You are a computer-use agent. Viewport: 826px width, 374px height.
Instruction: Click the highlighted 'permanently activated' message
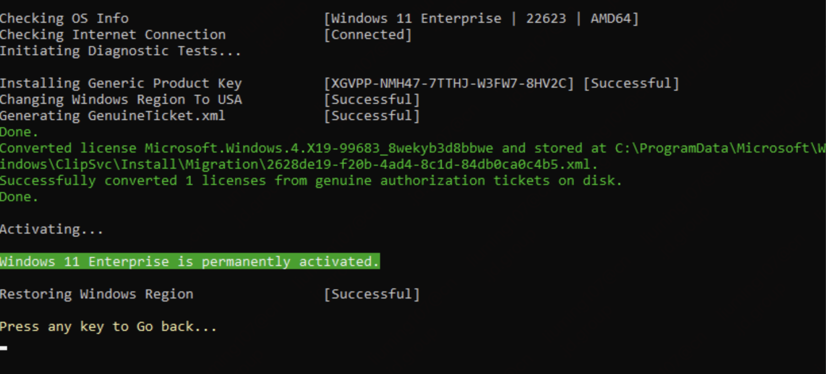click(190, 261)
